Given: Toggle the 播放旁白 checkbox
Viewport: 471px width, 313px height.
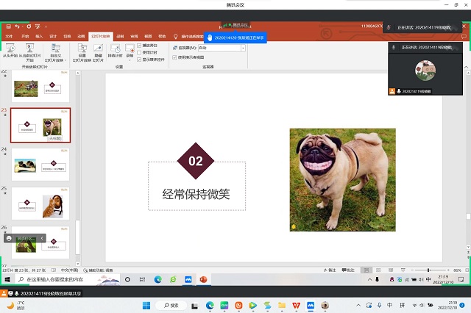Looking at the screenshot, I should coord(140,46).
